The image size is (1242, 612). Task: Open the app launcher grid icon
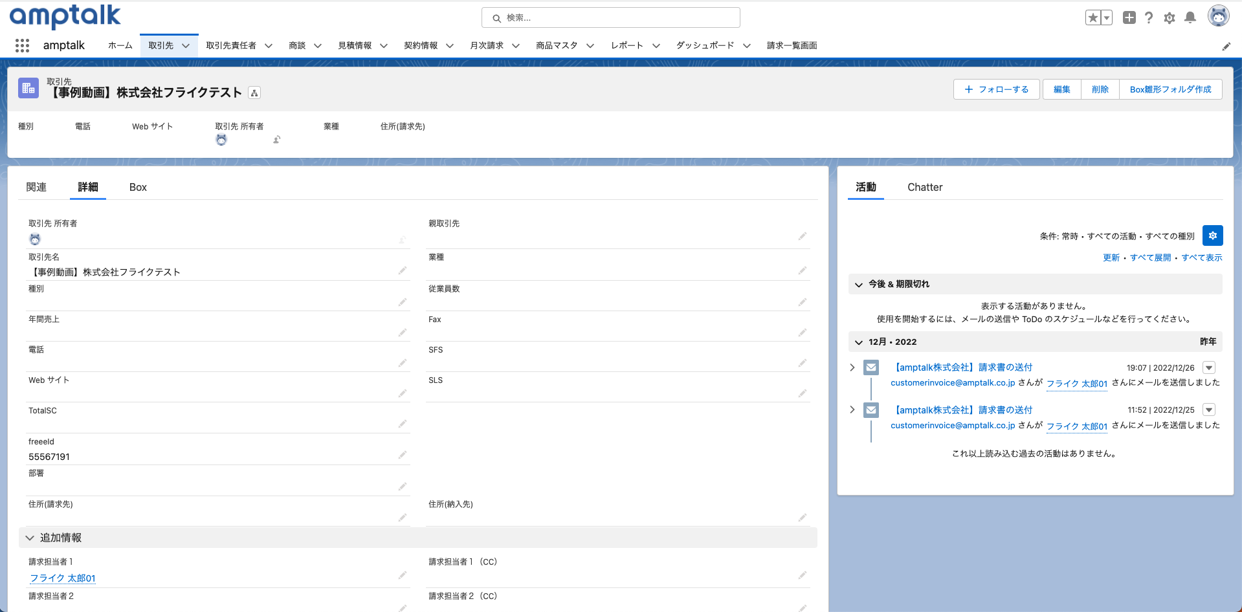pyautogui.click(x=22, y=45)
